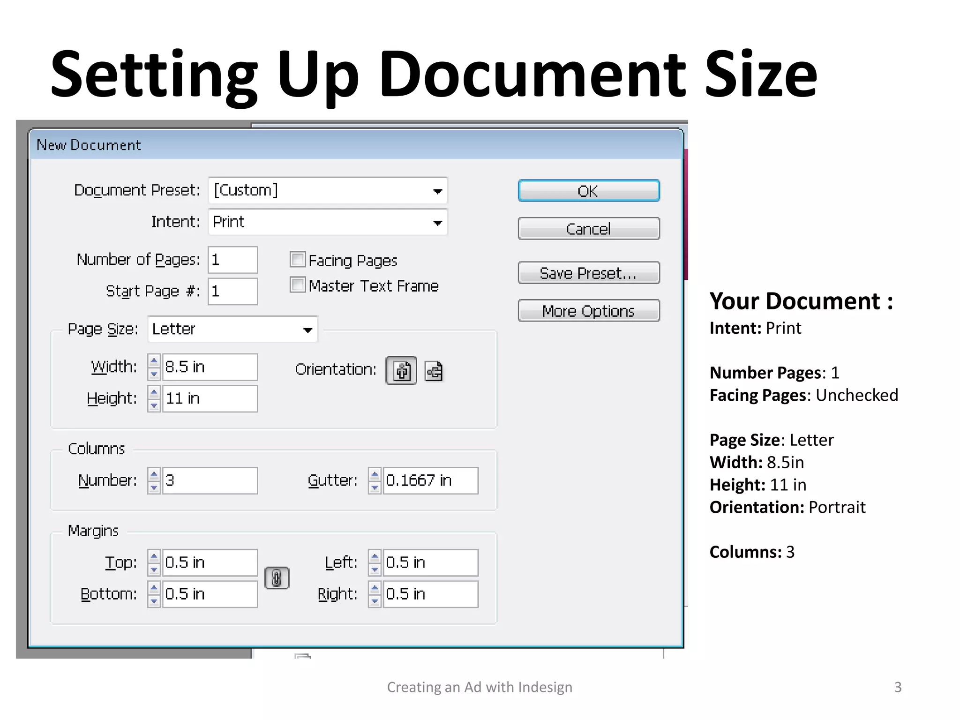This screenshot has width=960, height=720.
Task: Click the New Document title bar
Action: click(x=356, y=144)
